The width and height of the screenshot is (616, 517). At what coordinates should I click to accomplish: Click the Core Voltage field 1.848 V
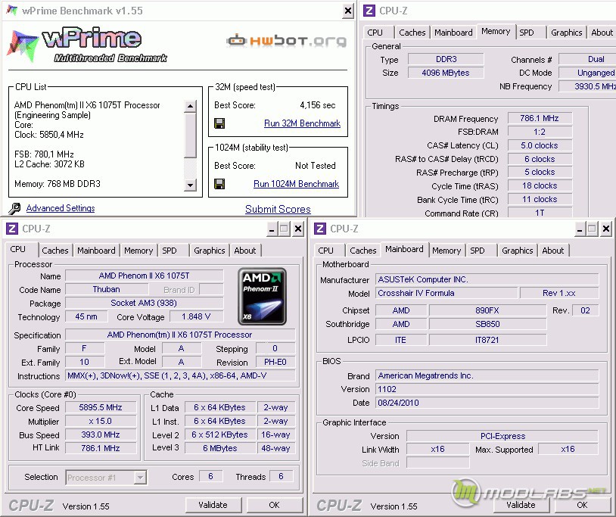tap(196, 316)
